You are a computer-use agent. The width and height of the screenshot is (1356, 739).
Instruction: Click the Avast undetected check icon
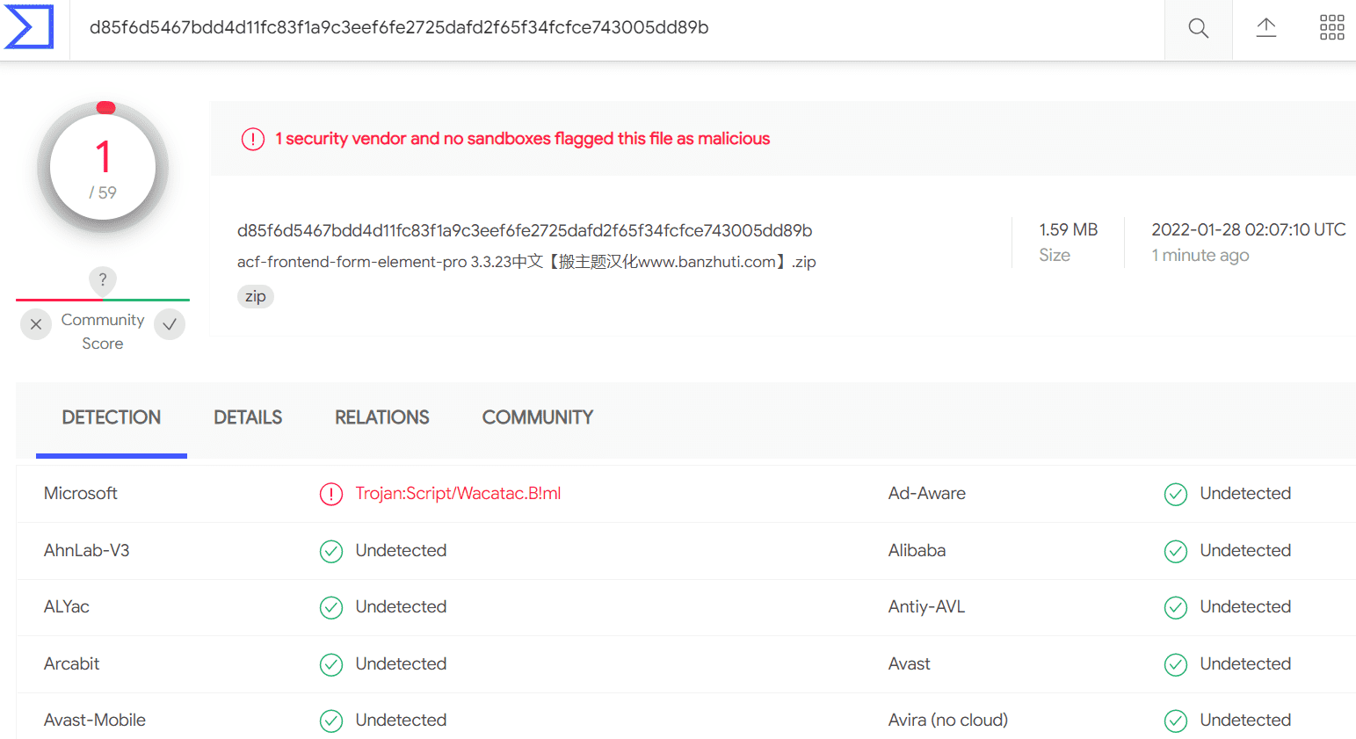1176,664
